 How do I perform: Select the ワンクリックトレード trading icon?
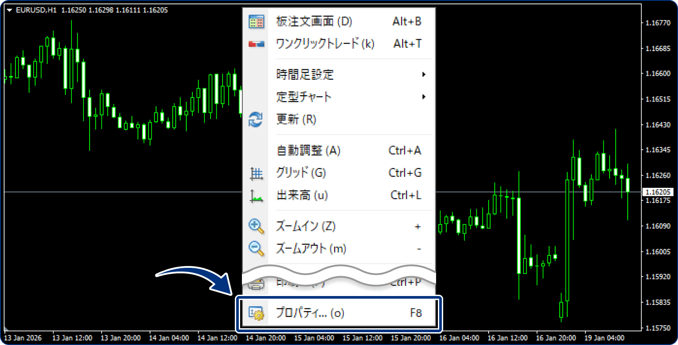256,43
